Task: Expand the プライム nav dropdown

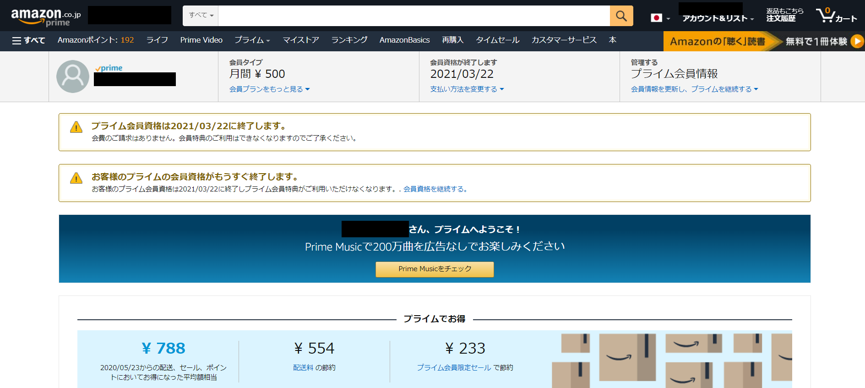Action: coord(252,40)
